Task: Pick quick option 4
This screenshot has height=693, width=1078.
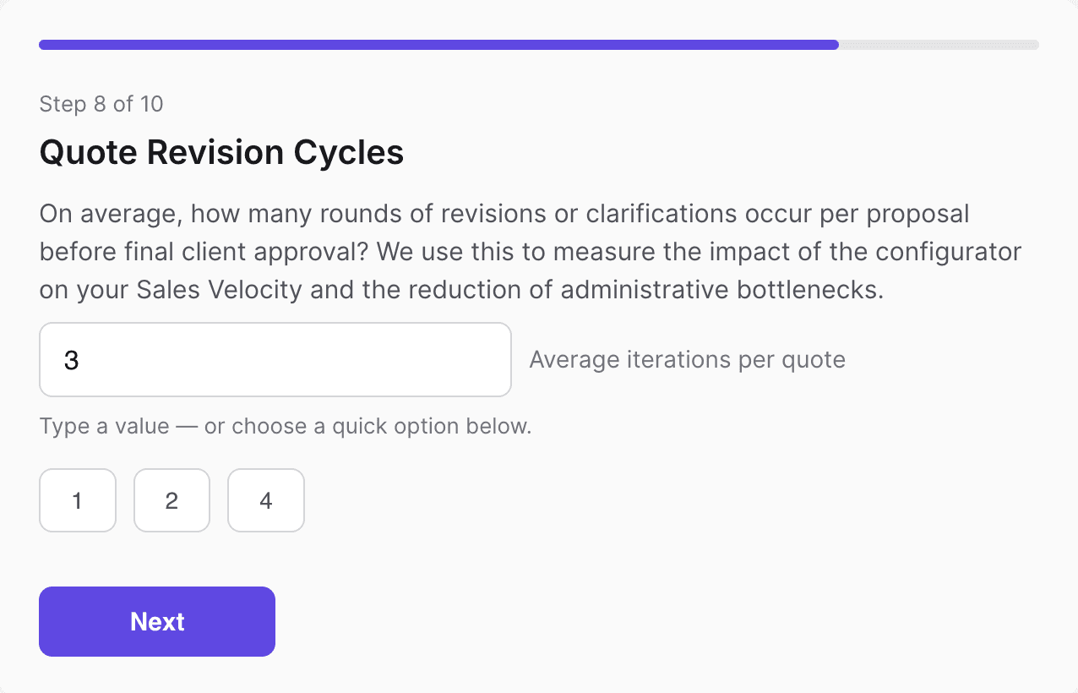Action: click(266, 501)
